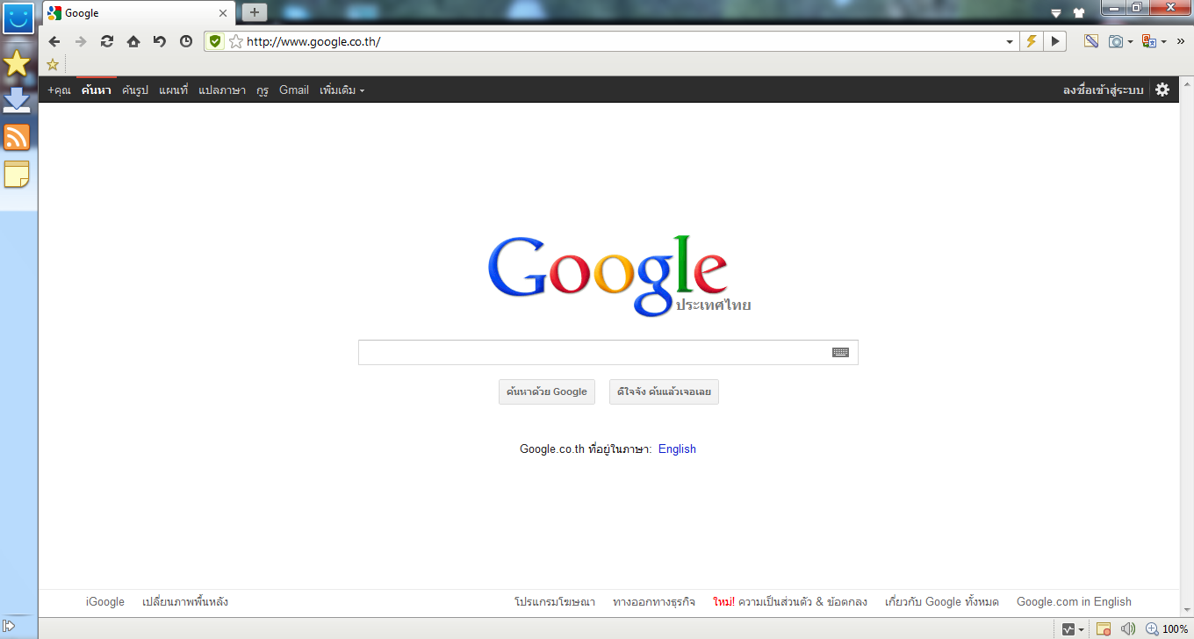
Task: Open the title bar drop-down triangle menu
Action: [x=1057, y=13]
